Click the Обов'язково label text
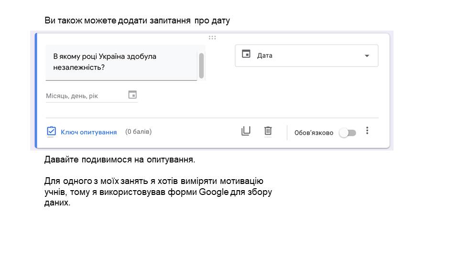459x258 pixels. (314, 133)
